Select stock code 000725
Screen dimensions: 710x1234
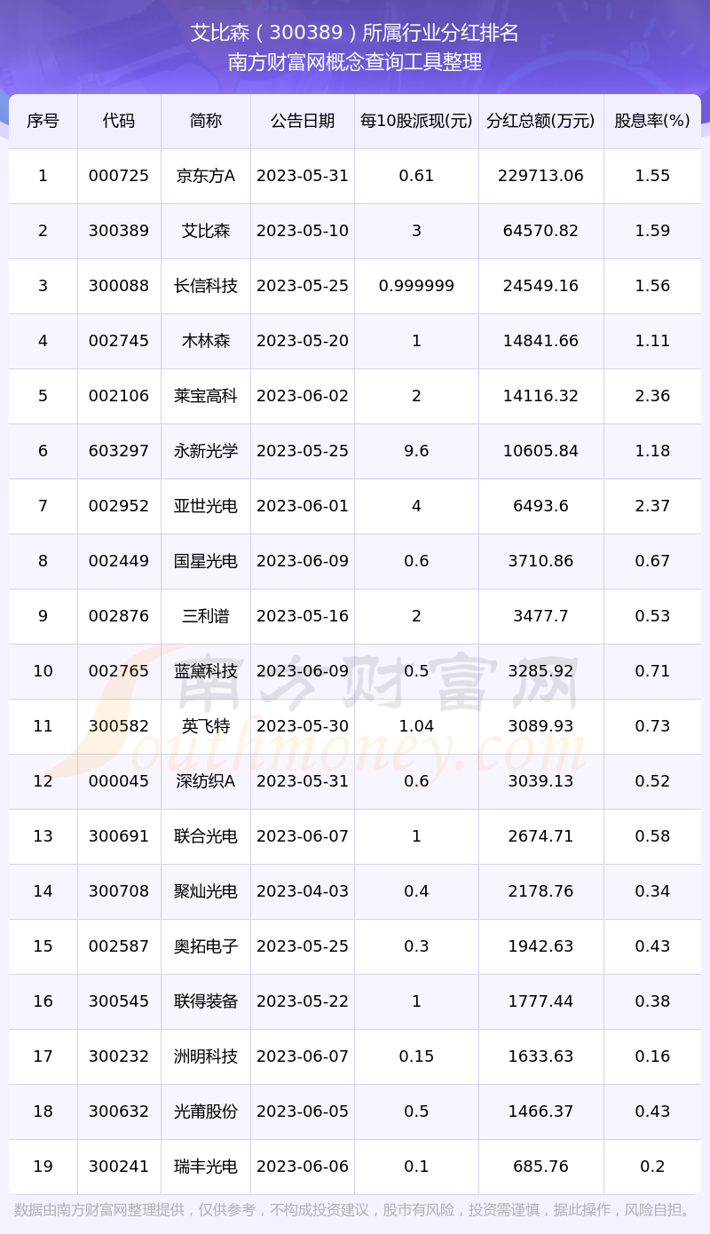point(119,176)
